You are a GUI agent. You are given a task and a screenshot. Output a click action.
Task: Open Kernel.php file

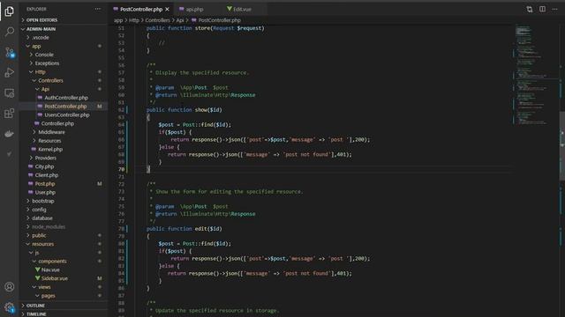(50, 150)
